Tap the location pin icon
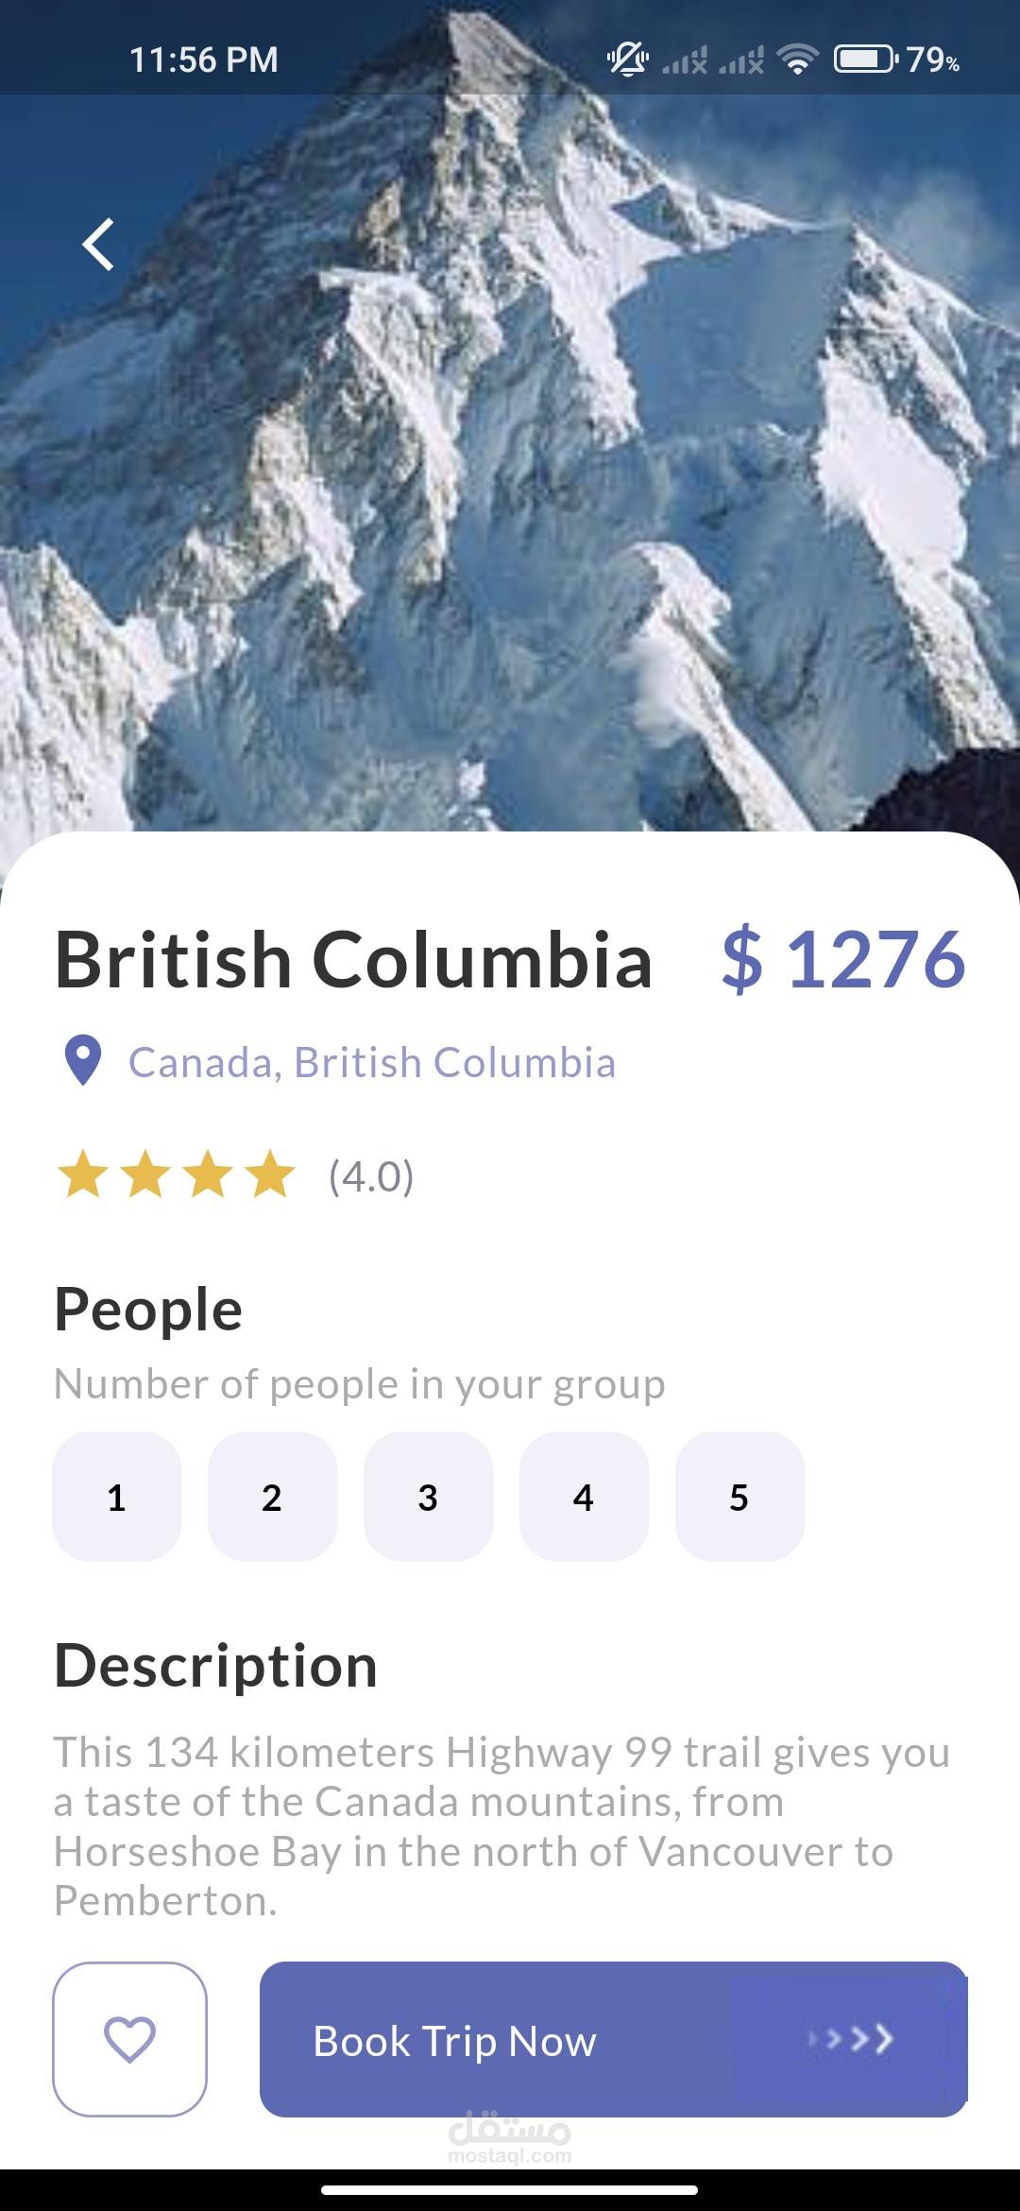1020x2211 pixels. [82, 1061]
